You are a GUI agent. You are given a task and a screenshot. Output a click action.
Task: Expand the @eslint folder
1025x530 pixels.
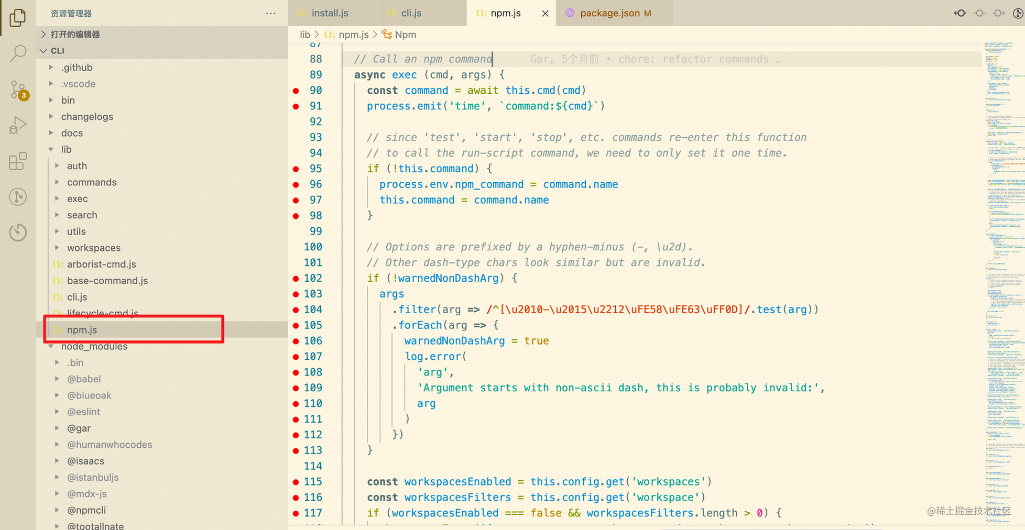(83, 412)
